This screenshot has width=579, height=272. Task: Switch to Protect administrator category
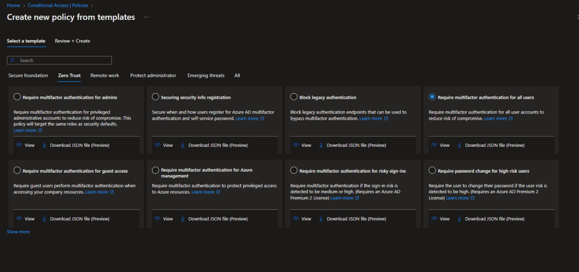point(153,76)
